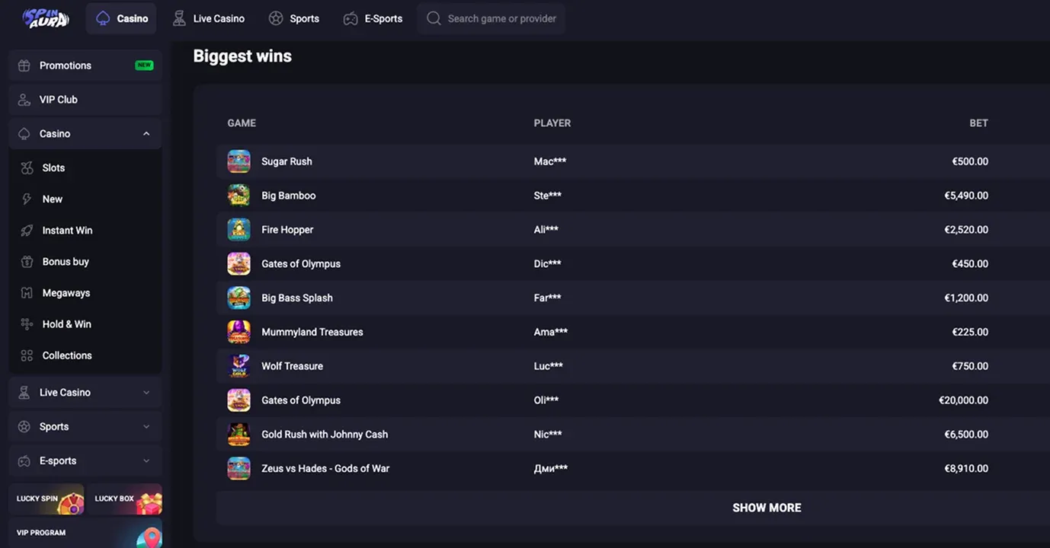Screen dimensions: 1050x548
Task: Open the Lucky Spin feature
Action: (x=46, y=499)
